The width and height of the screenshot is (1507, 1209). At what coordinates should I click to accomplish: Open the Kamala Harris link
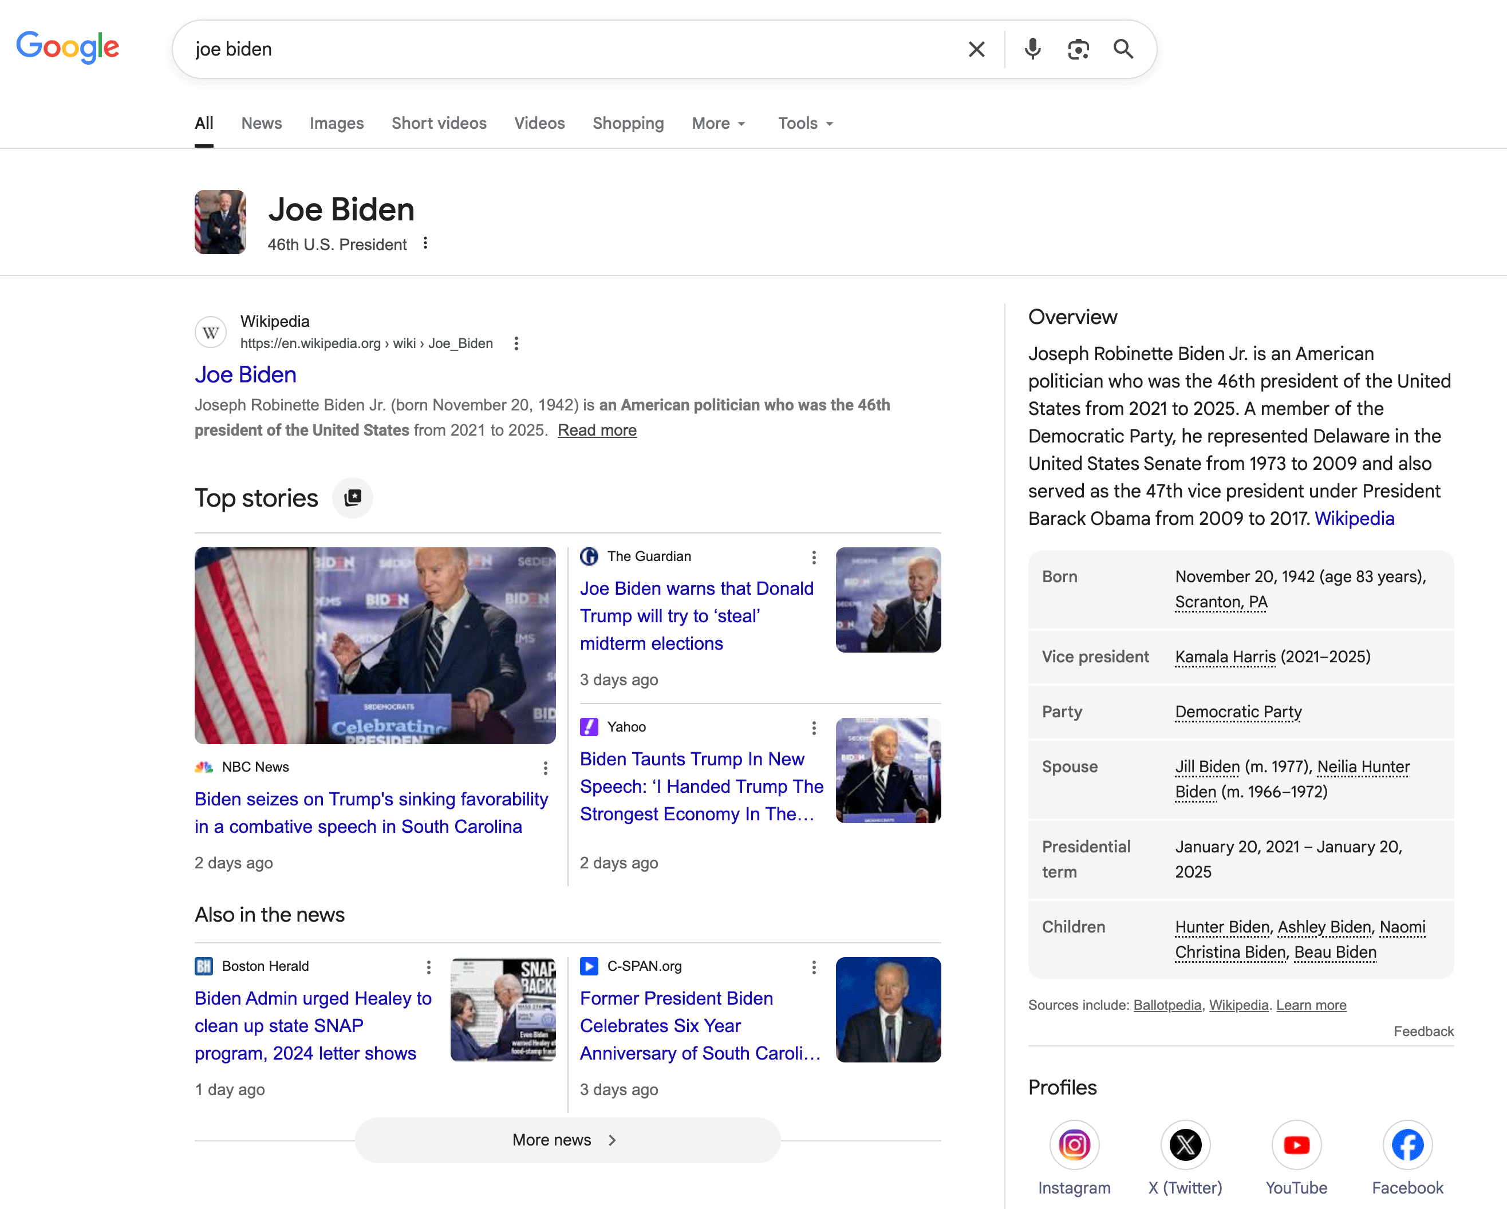(x=1225, y=657)
